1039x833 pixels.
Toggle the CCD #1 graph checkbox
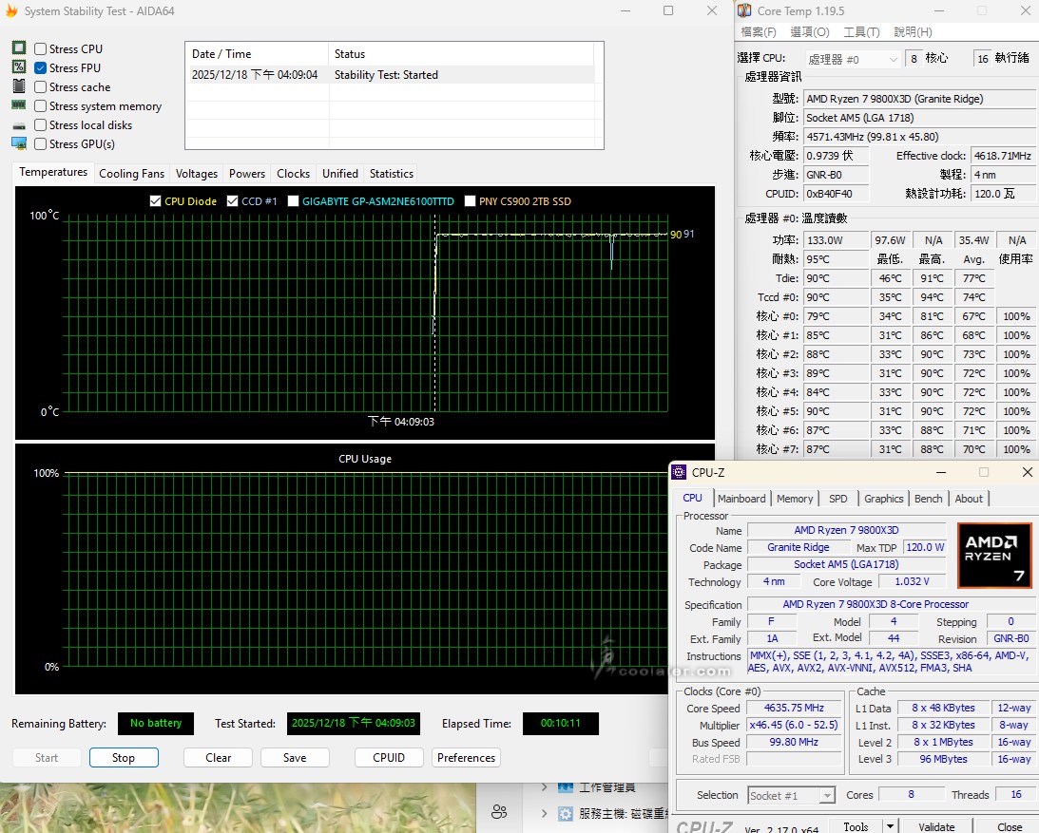(x=232, y=201)
